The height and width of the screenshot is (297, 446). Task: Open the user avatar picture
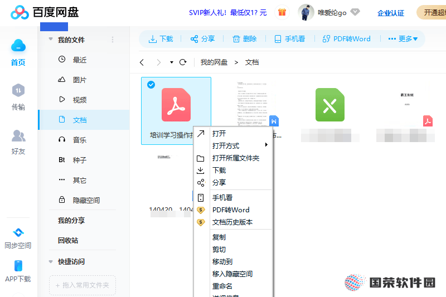click(306, 12)
